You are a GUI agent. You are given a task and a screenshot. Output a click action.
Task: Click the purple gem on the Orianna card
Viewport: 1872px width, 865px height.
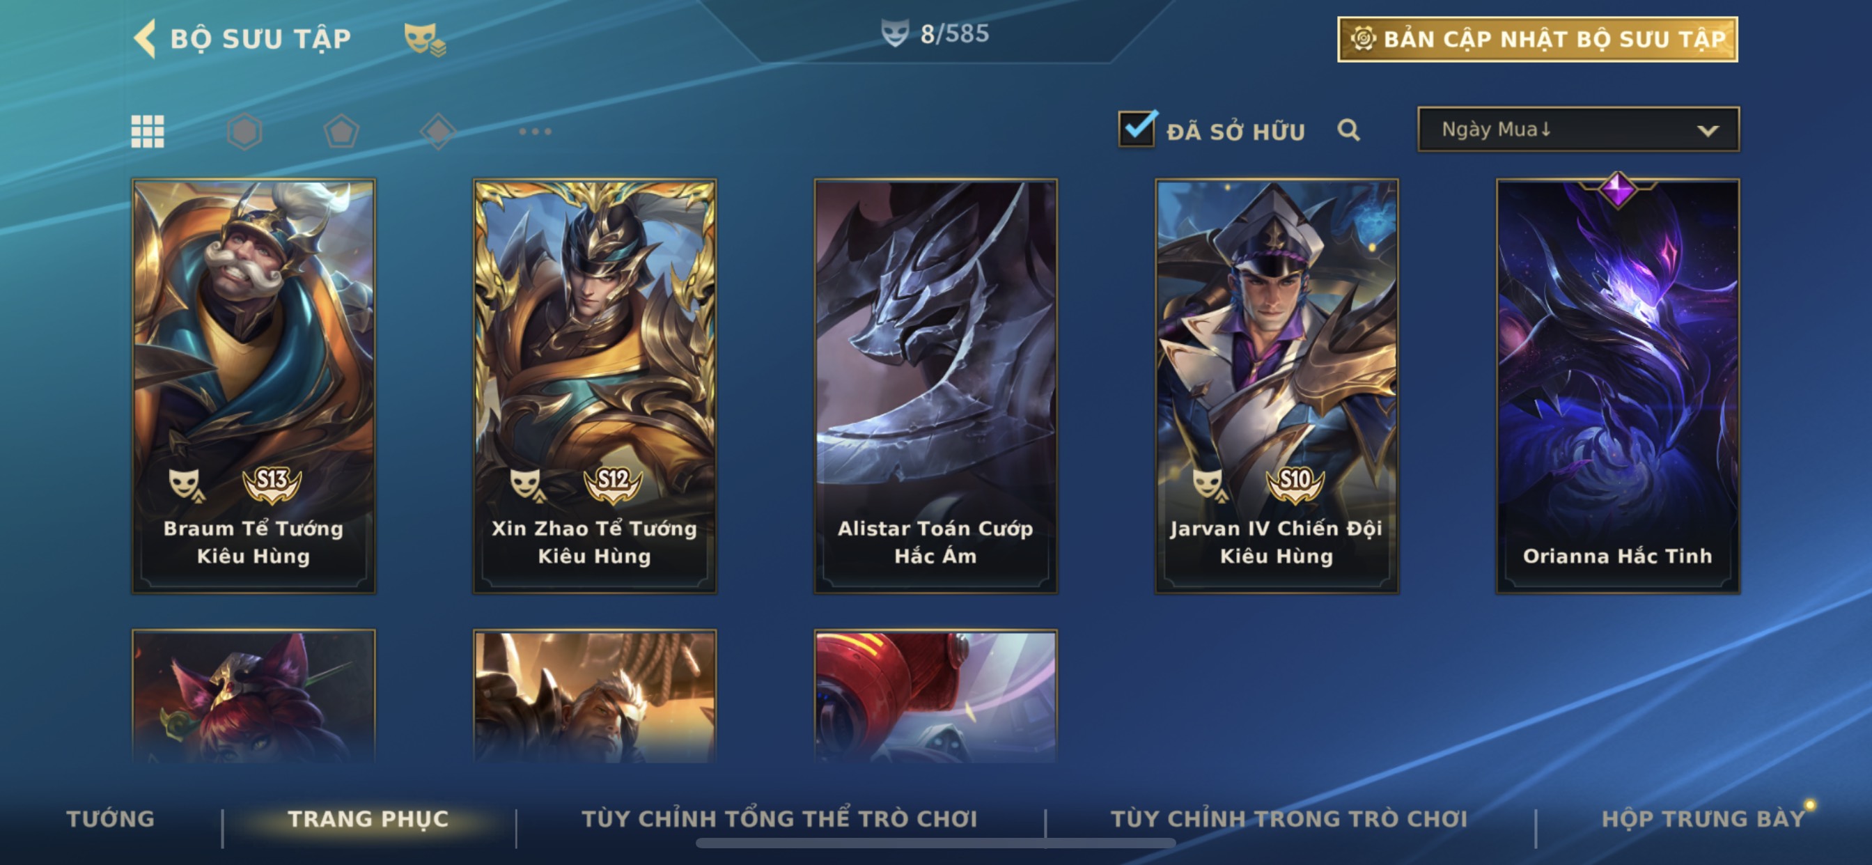tap(1618, 189)
